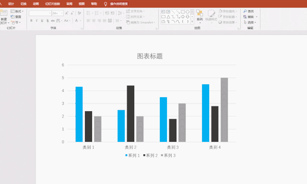The image size is (307, 184).
Task: Toggle italic formatting
Action: click(x=36, y=21)
